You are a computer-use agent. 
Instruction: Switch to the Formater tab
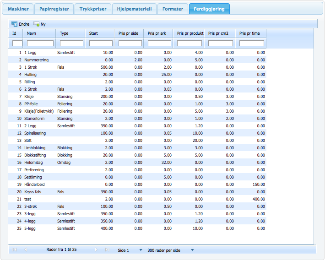[173, 9]
